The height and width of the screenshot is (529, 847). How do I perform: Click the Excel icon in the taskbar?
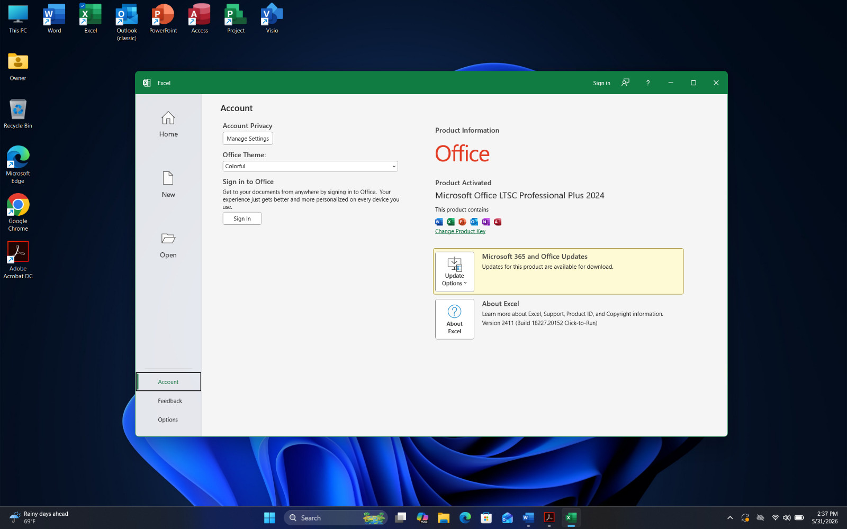pyautogui.click(x=571, y=518)
